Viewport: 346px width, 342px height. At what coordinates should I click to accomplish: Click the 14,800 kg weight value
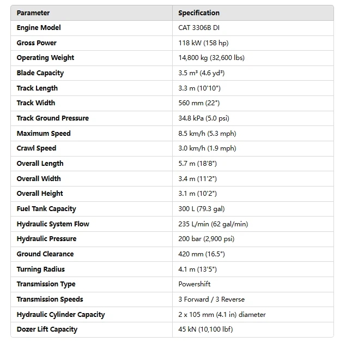click(x=212, y=58)
